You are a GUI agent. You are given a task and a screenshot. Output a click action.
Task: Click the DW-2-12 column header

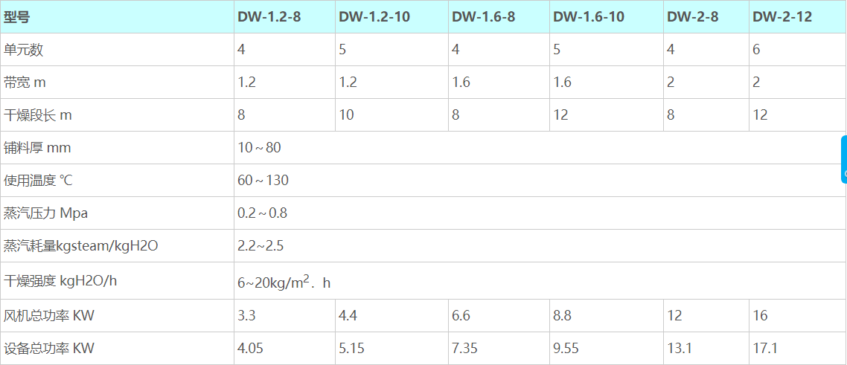click(x=782, y=16)
